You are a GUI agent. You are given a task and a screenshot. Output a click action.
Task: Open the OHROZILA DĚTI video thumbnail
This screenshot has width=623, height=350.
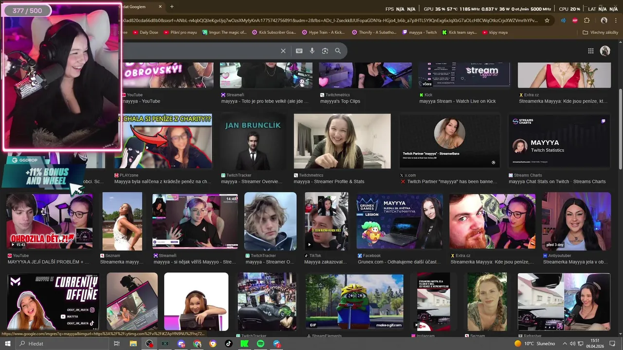49,221
